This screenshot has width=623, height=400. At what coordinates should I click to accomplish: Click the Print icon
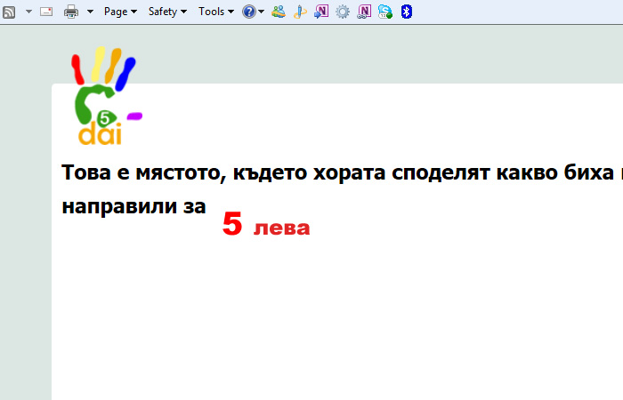[71, 12]
